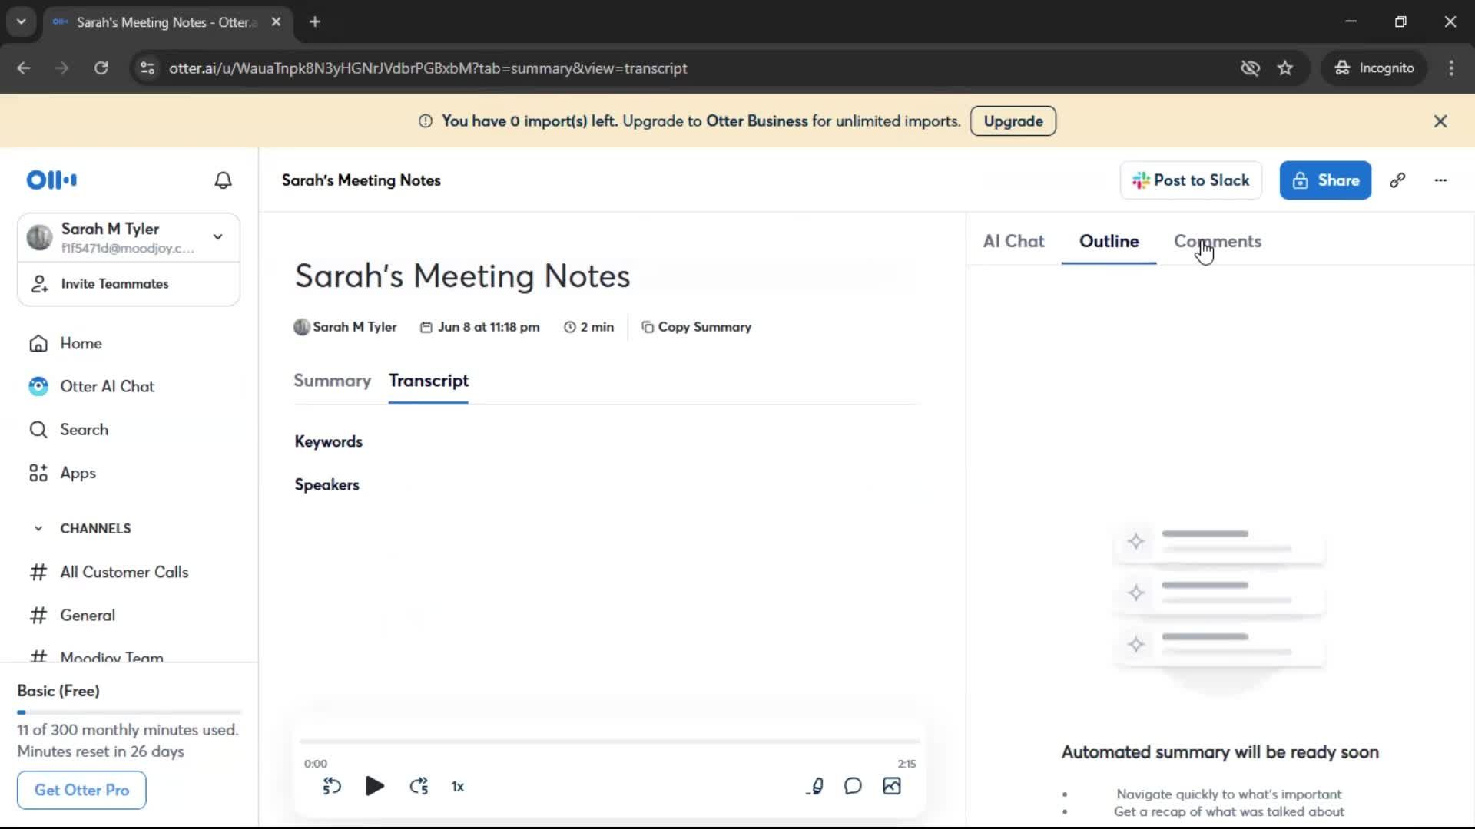Screen dimensions: 1475x829
Task: Click Copy Summary
Action: pyautogui.click(x=696, y=327)
